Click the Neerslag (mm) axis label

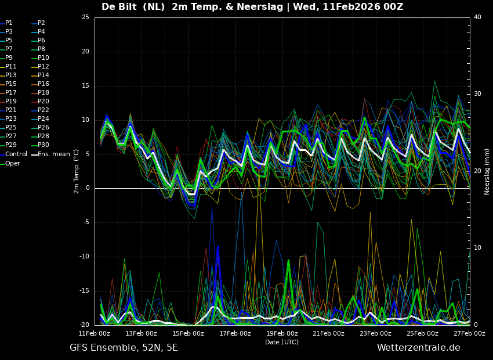coord(487,171)
